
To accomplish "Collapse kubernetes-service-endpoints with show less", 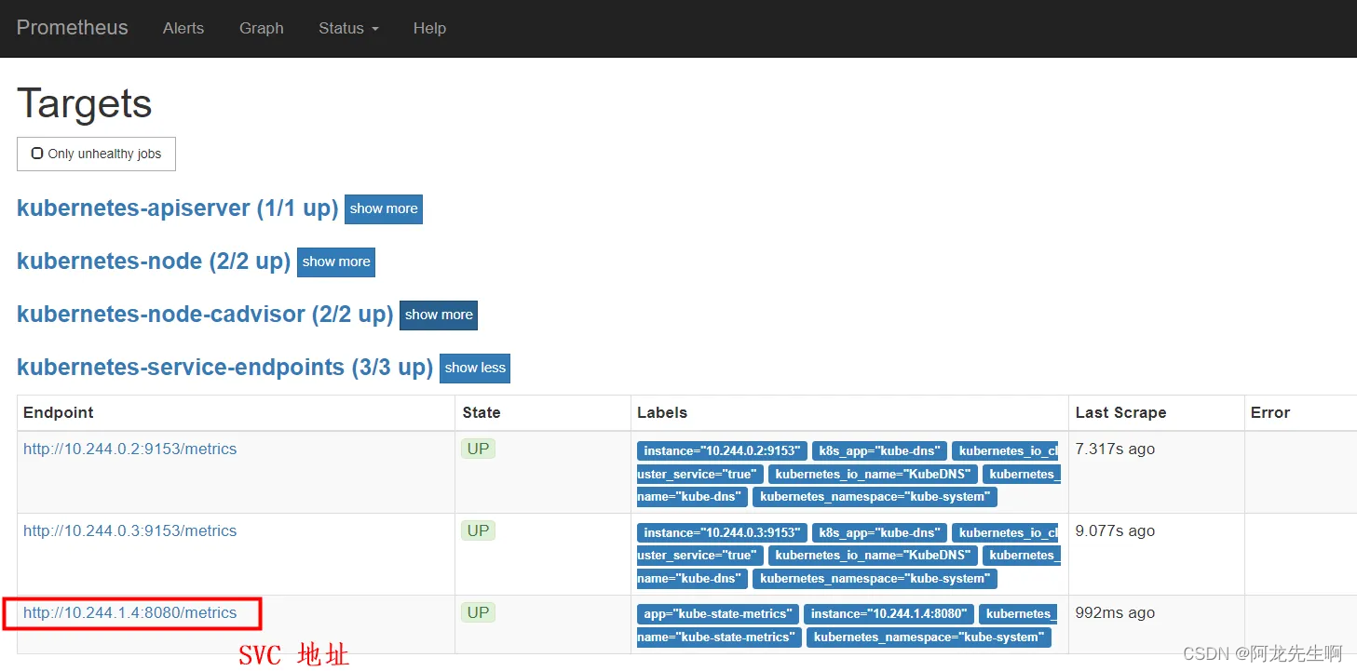I will pyautogui.click(x=475, y=368).
